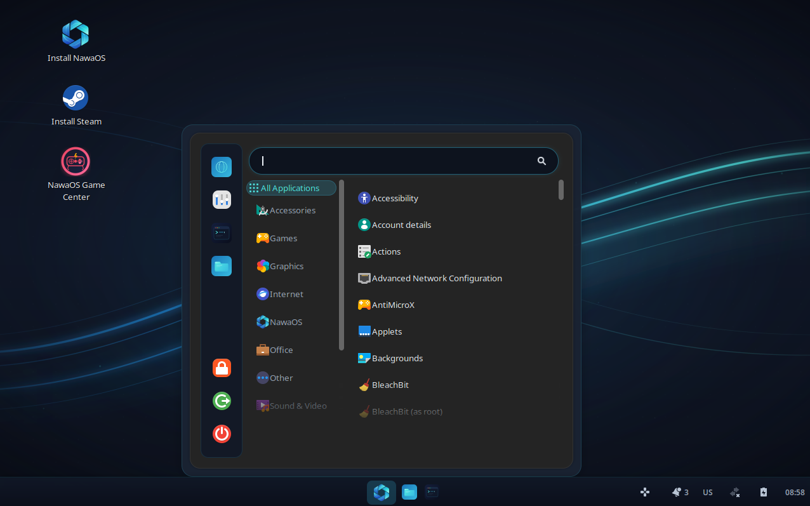
Task: Log out using the green arrow icon
Action: click(222, 401)
